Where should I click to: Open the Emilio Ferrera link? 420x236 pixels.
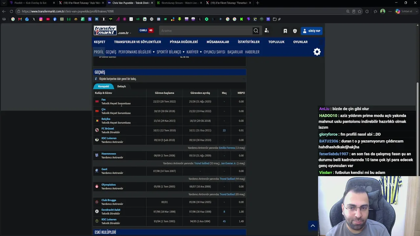click(x=227, y=148)
